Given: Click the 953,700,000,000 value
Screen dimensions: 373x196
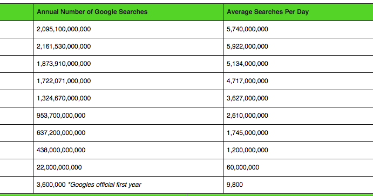Looking at the screenshot, I should (x=61, y=116).
